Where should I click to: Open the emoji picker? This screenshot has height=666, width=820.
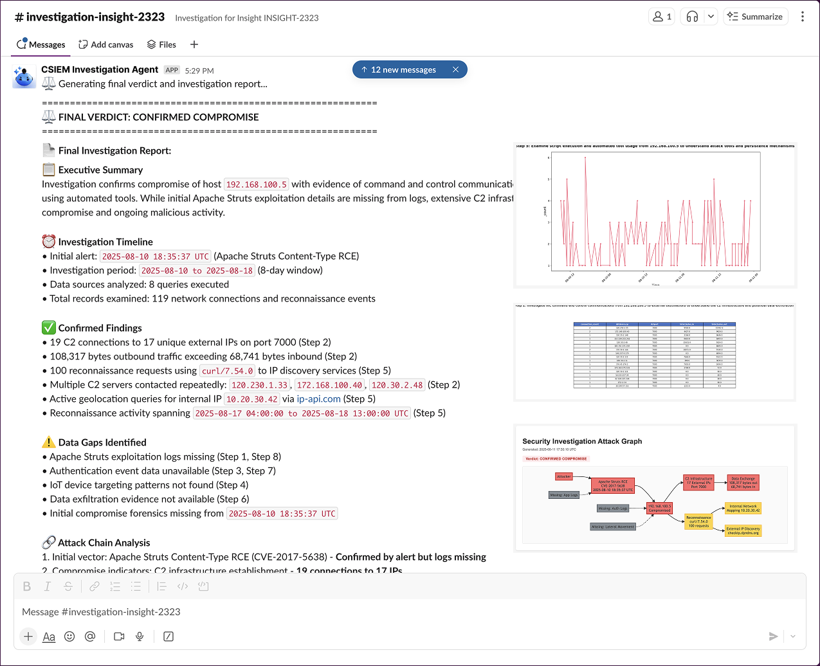pyautogui.click(x=69, y=636)
